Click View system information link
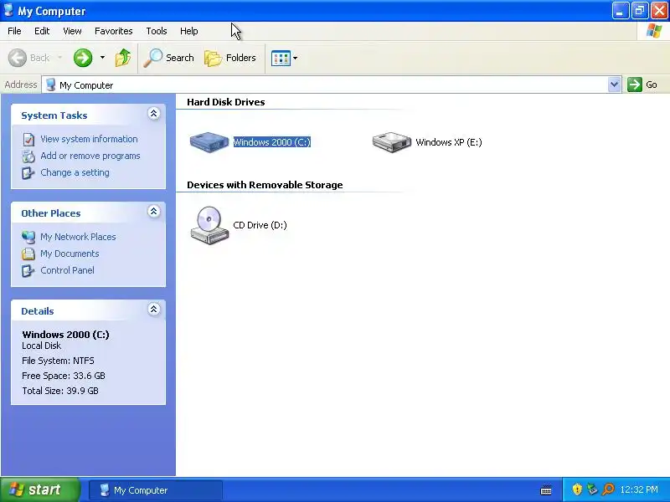Image resolution: width=670 pixels, height=502 pixels. (89, 139)
